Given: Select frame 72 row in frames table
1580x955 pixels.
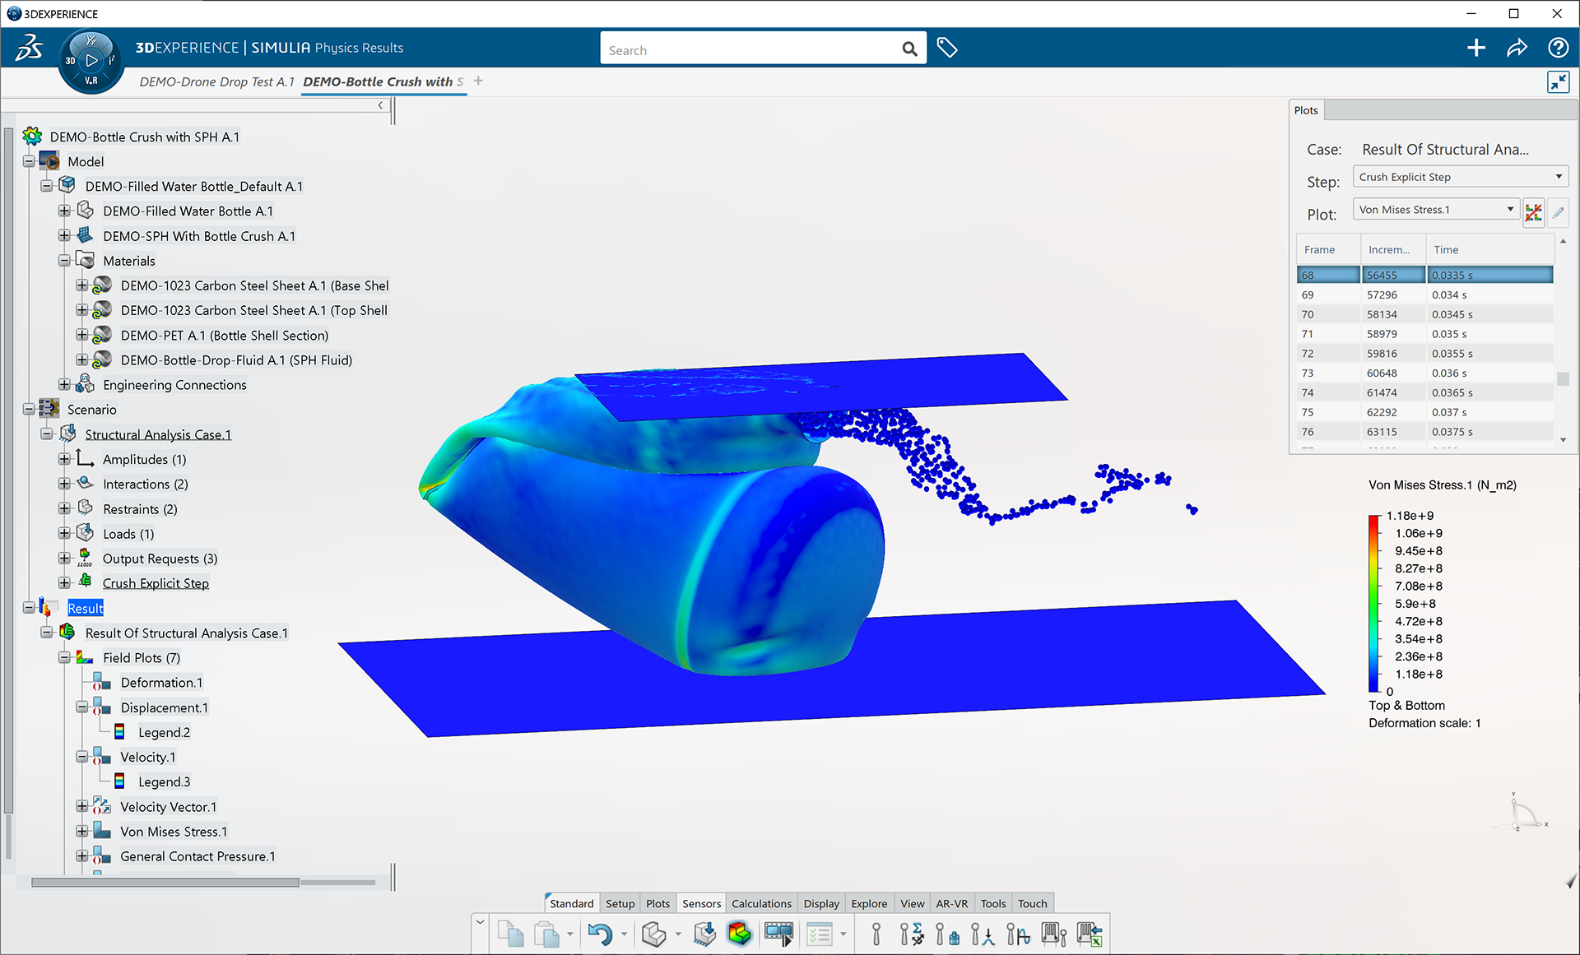Looking at the screenshot, I should coord(1424,353).
